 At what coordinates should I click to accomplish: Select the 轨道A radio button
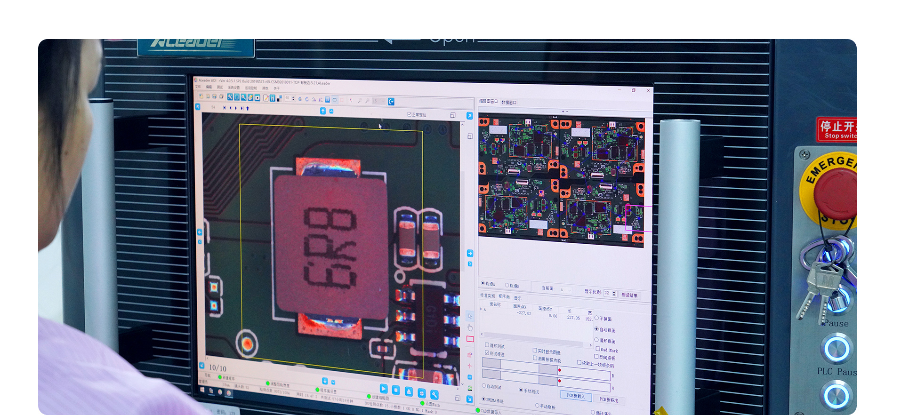pyautogui.click(x=483, y=283)
